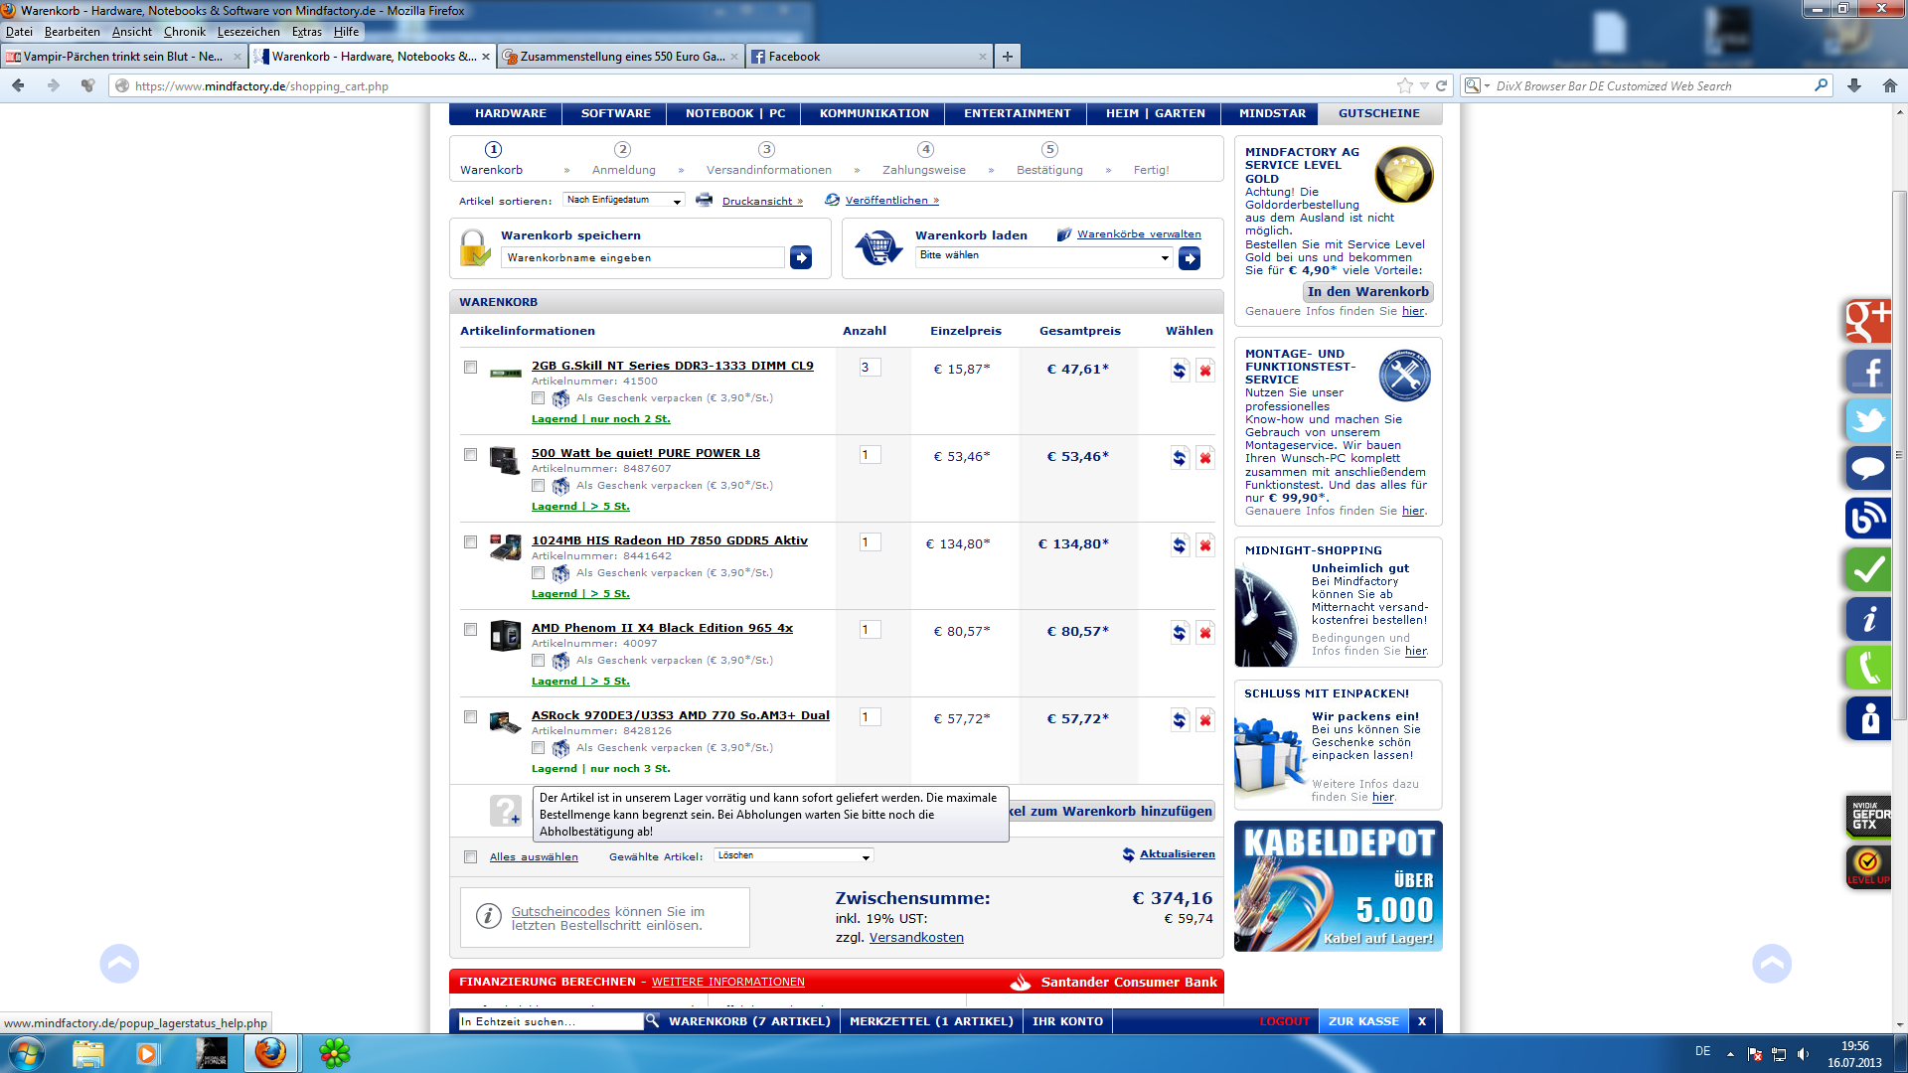Image resolution: width=1908 pixels, height=1073 pixels.
Task: Open the Google+ share sidebar icon
Action: 1868,321
